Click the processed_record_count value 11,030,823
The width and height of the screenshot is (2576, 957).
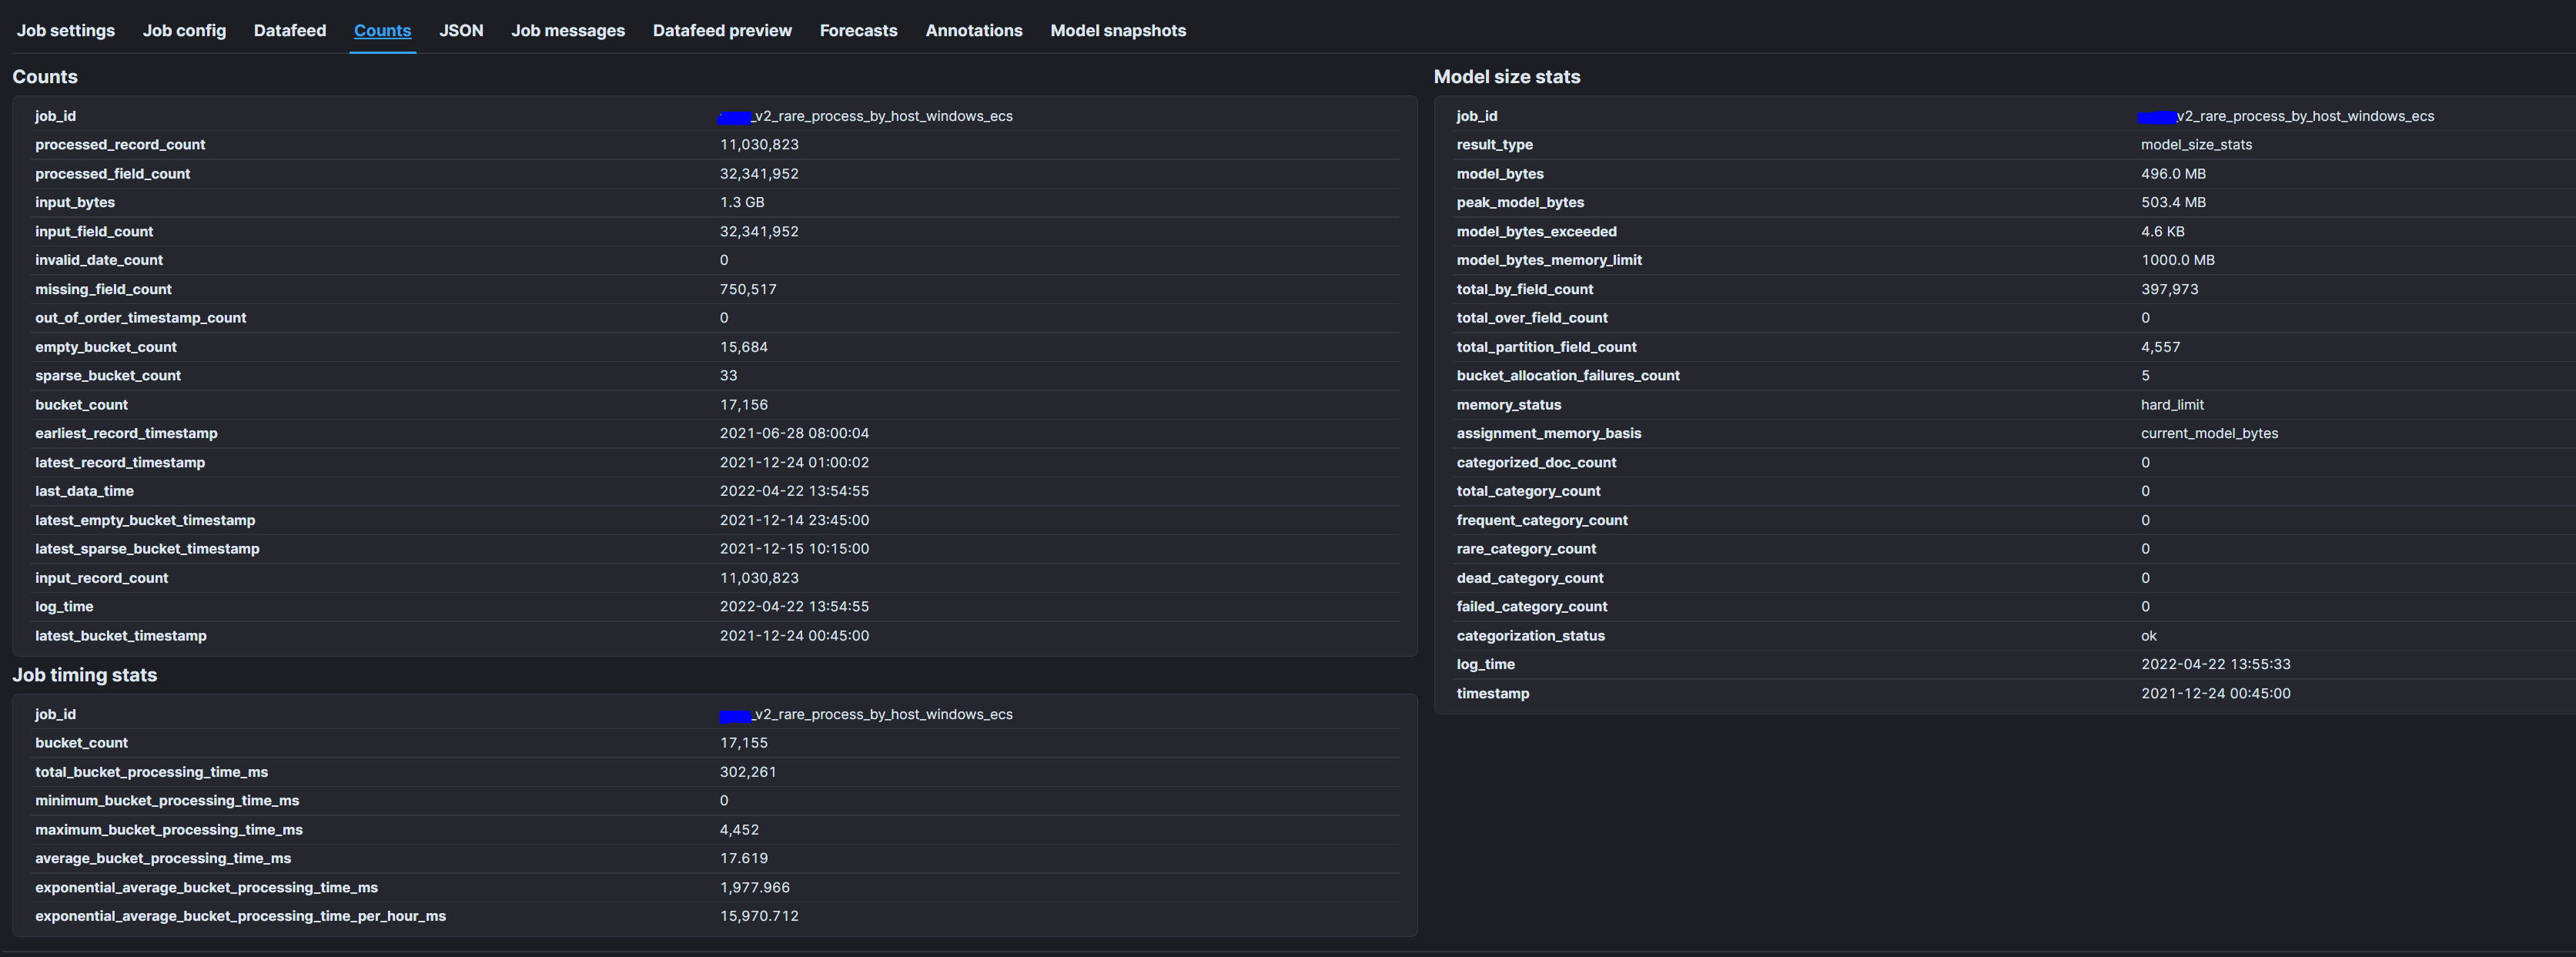(x=758, y=145)
